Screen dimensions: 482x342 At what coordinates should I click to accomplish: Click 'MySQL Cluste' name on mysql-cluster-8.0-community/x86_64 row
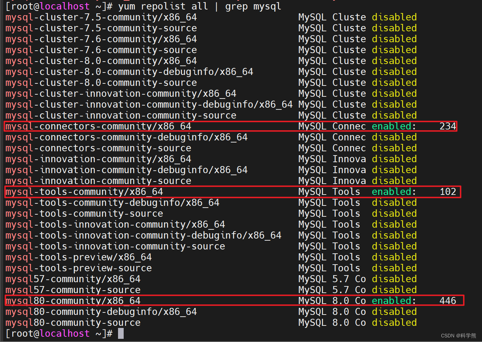332,61
